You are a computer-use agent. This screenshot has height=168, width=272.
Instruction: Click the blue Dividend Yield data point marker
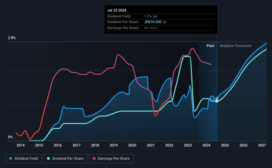(217, 99)
